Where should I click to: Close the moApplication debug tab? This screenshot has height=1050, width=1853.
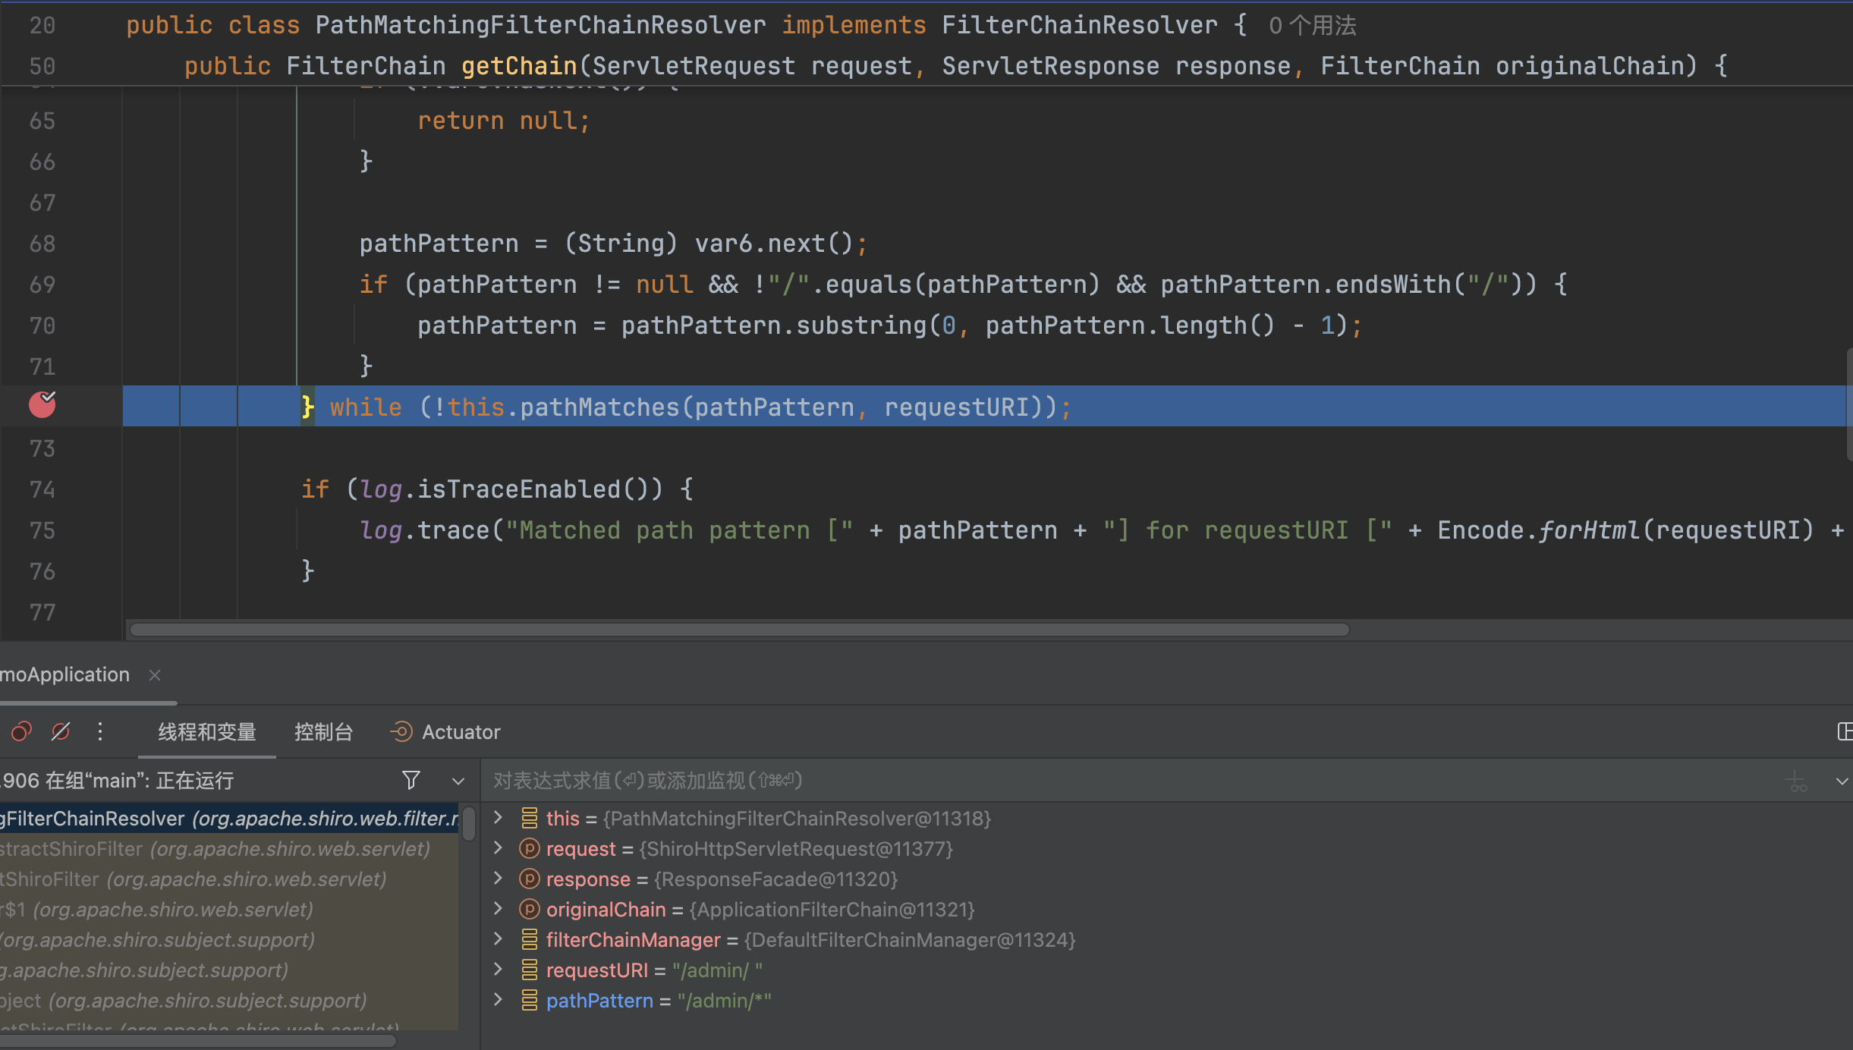click(155, 674)
